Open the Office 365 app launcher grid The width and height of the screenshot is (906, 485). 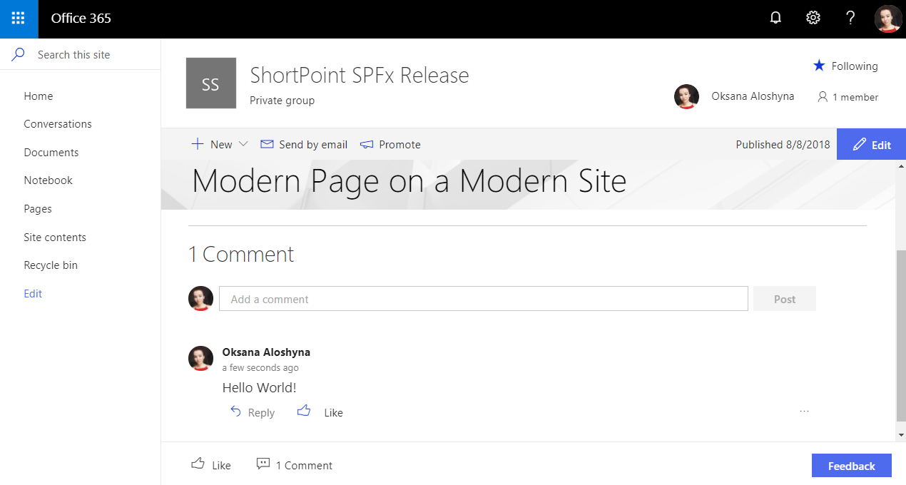click(19, 19)
